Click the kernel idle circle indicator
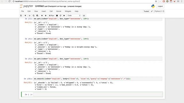Screen dimensions: 184x103 point(163,11)
